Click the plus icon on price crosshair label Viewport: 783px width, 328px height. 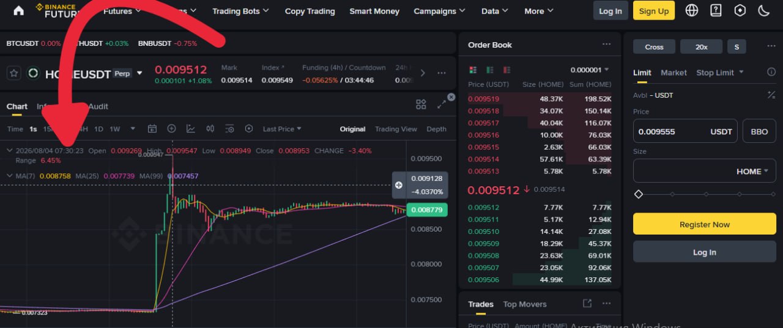pyautogui.click(x=399, y=185)
